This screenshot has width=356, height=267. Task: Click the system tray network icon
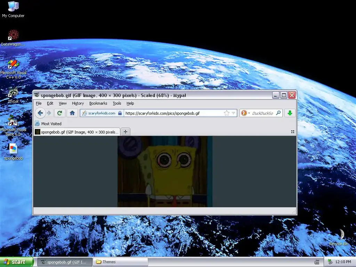click(330, 262)
